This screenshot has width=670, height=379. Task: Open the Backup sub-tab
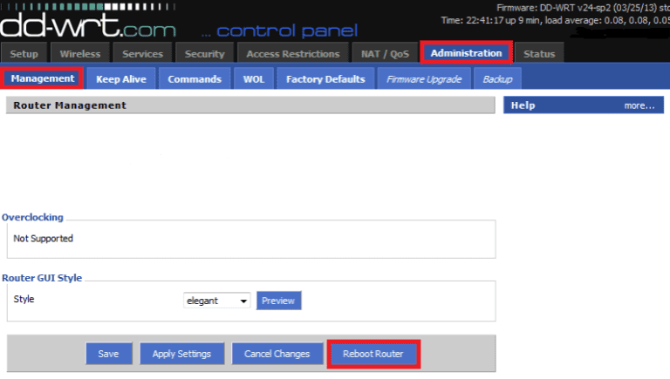497,79
